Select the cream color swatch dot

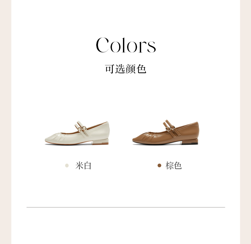(x=67, y=166)
